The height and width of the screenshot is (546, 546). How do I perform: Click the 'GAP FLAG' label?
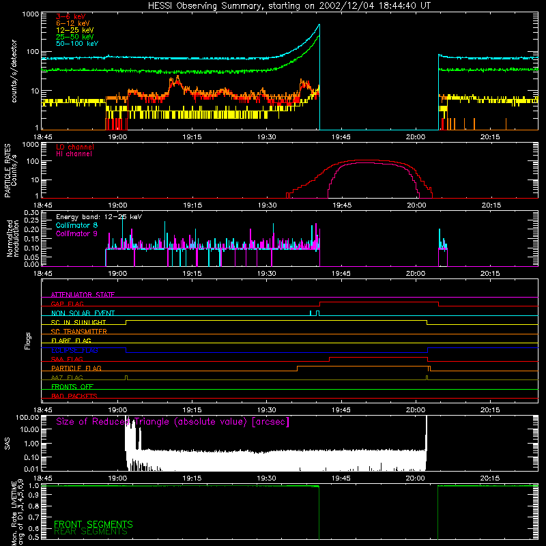(67, 304)
